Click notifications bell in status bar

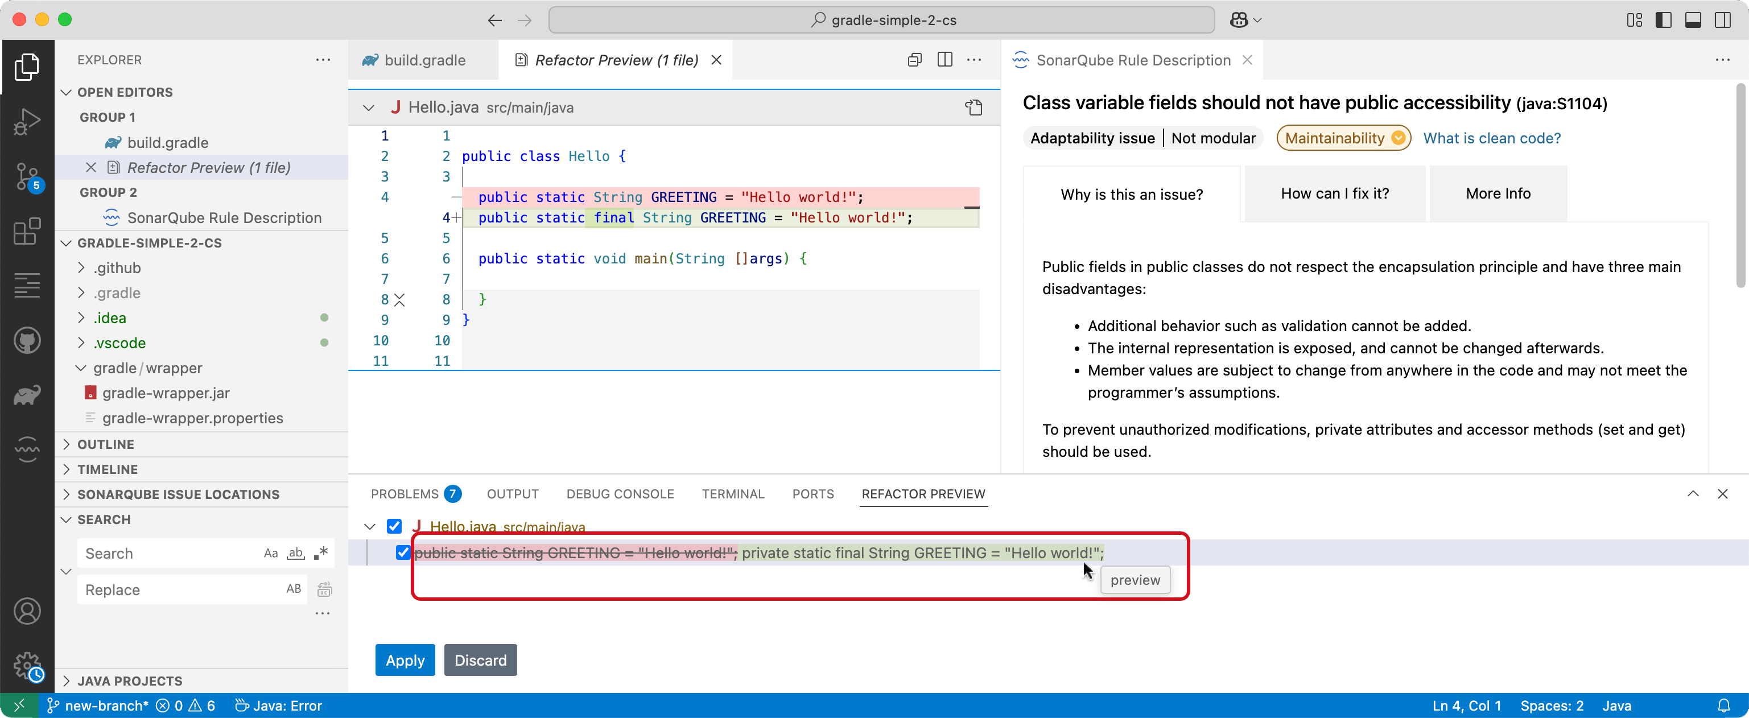(x=1724, y=706)
